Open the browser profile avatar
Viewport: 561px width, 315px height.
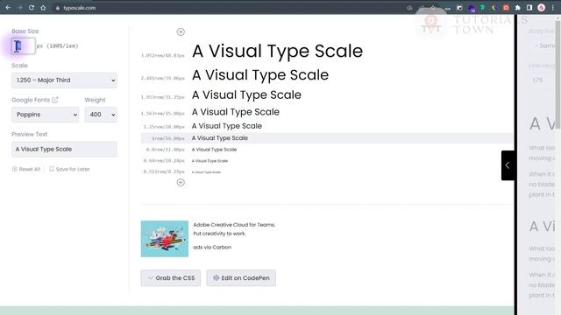pos(541,8)
